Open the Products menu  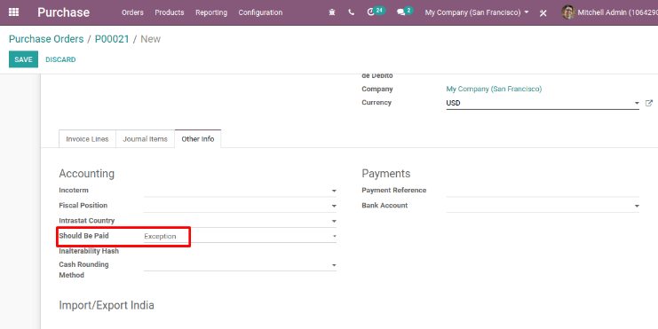(x=170, y=12)
